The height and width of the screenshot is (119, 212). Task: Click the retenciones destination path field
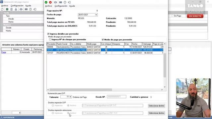pos(113,113)
